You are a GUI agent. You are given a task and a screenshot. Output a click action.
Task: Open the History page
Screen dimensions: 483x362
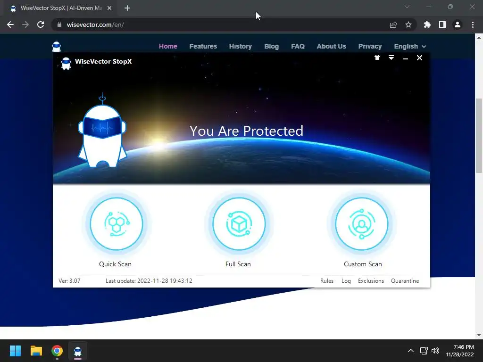(x=240, y=46)
